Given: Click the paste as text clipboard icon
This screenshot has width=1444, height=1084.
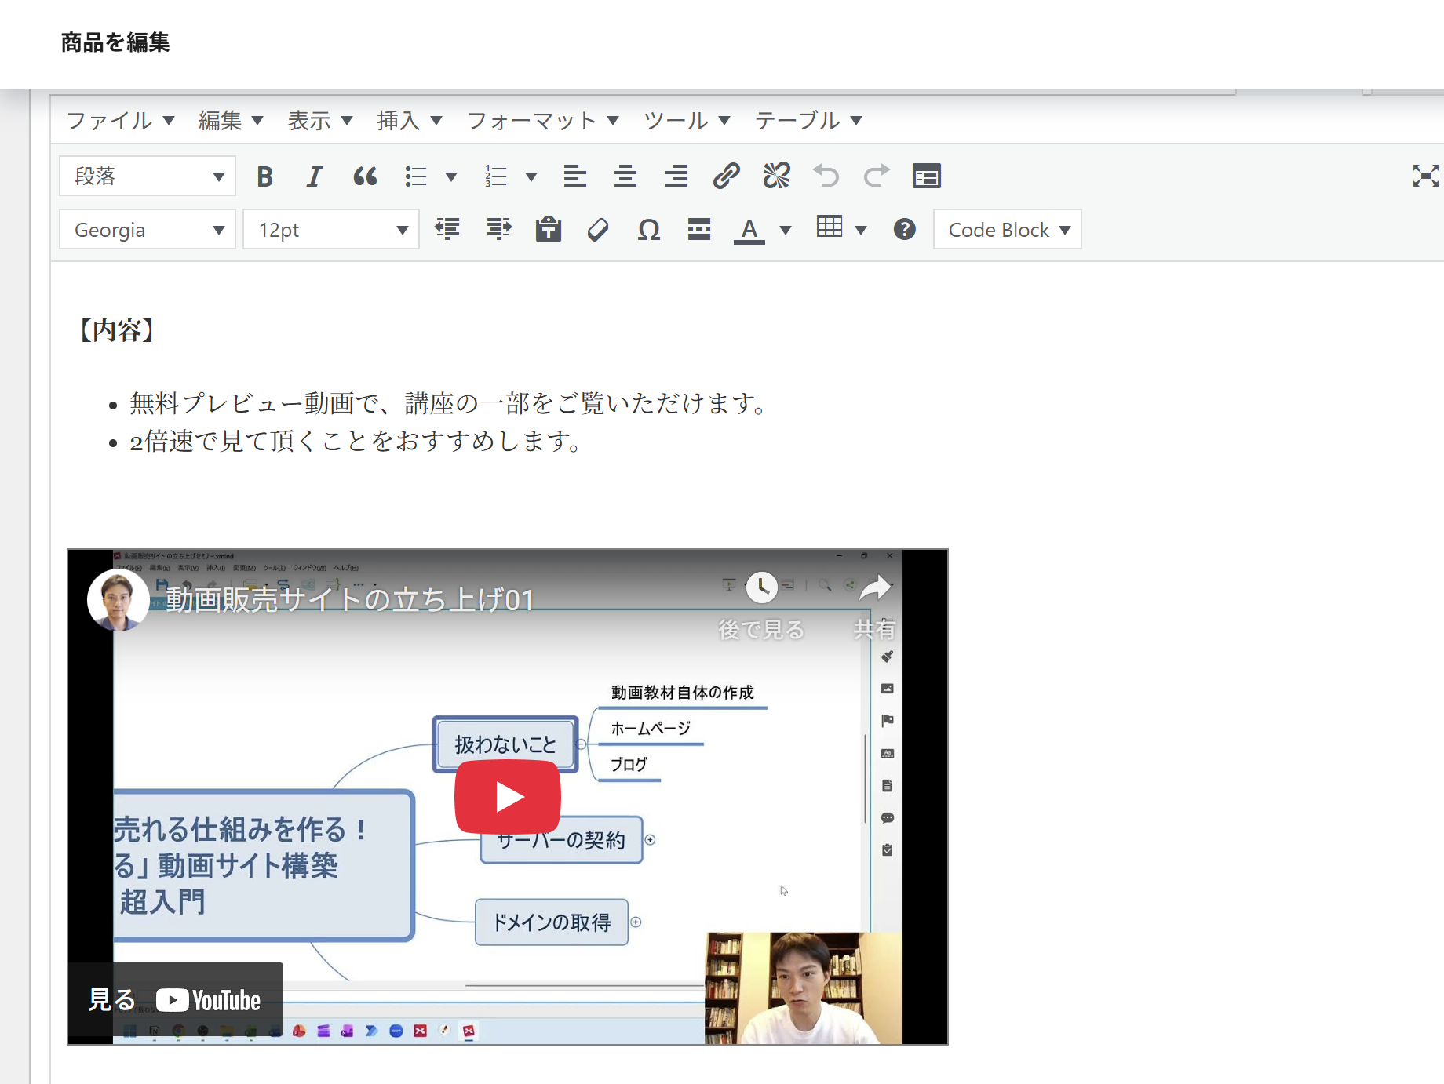Looking at the screenshot, I should [548, 230].
